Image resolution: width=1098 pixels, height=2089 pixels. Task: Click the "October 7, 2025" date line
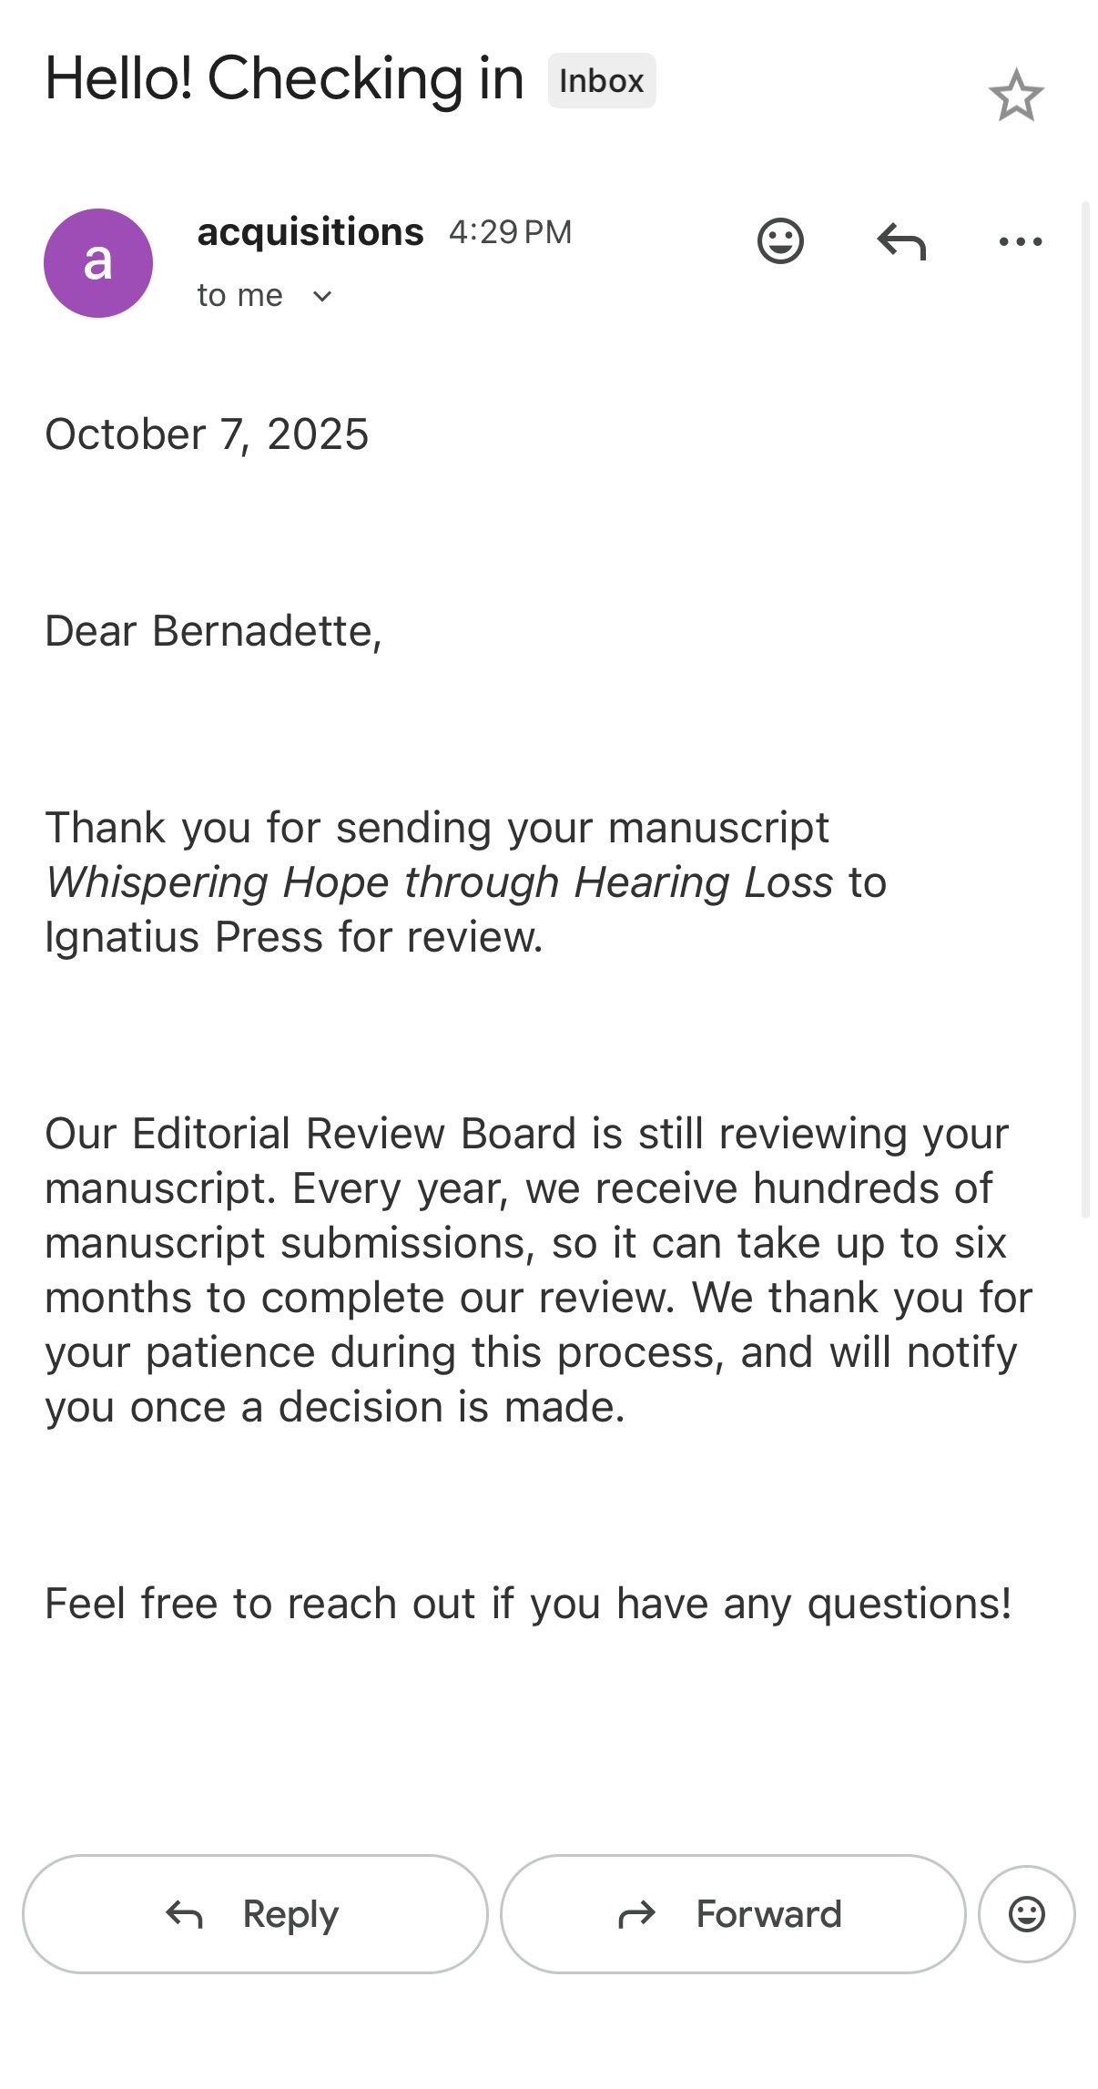click(207, 434)
